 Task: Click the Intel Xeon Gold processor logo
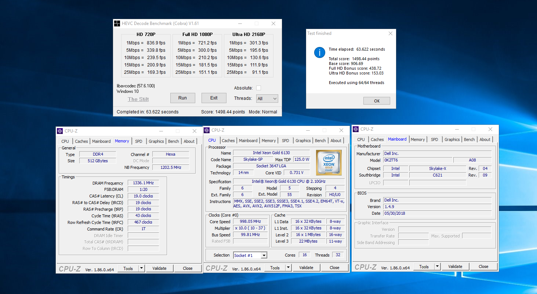329,162
